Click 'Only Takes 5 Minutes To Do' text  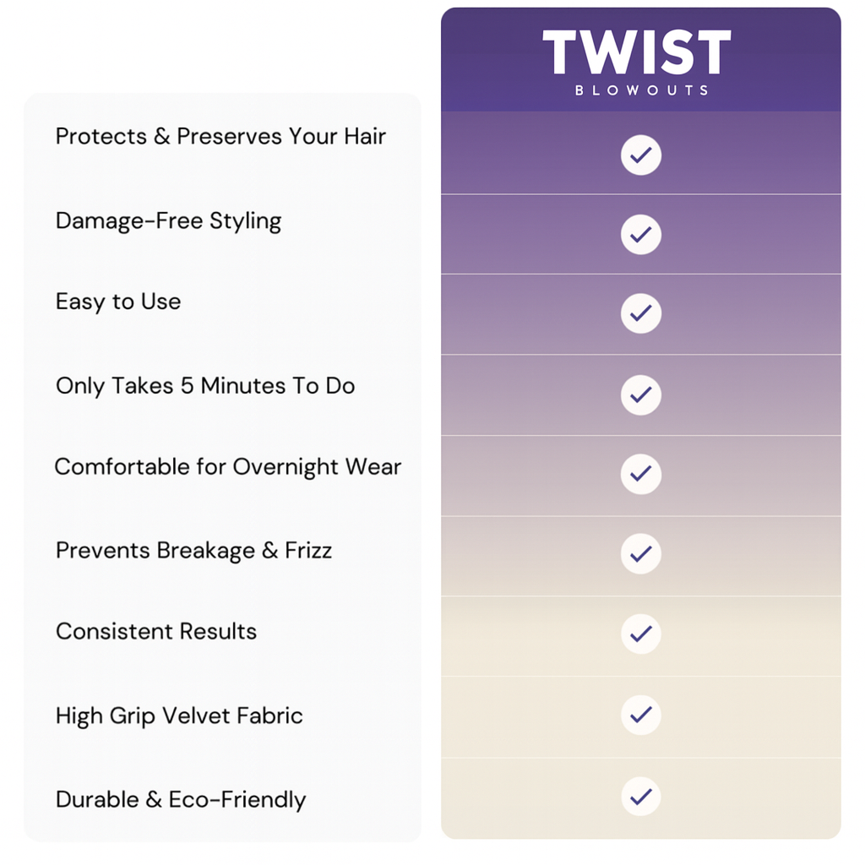pos(205,386)
